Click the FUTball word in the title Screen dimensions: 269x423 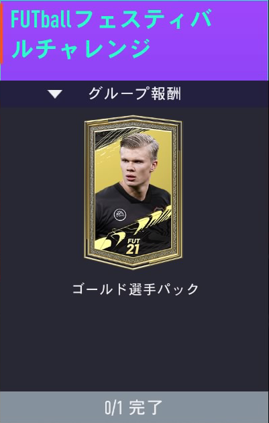click(x=41, y=19)
